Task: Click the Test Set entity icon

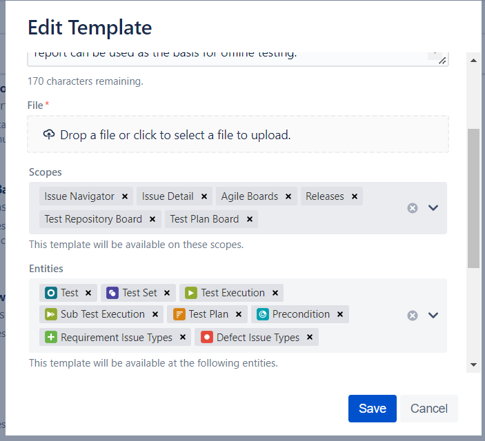Action: pyautogui.click(x=112, y=293)
